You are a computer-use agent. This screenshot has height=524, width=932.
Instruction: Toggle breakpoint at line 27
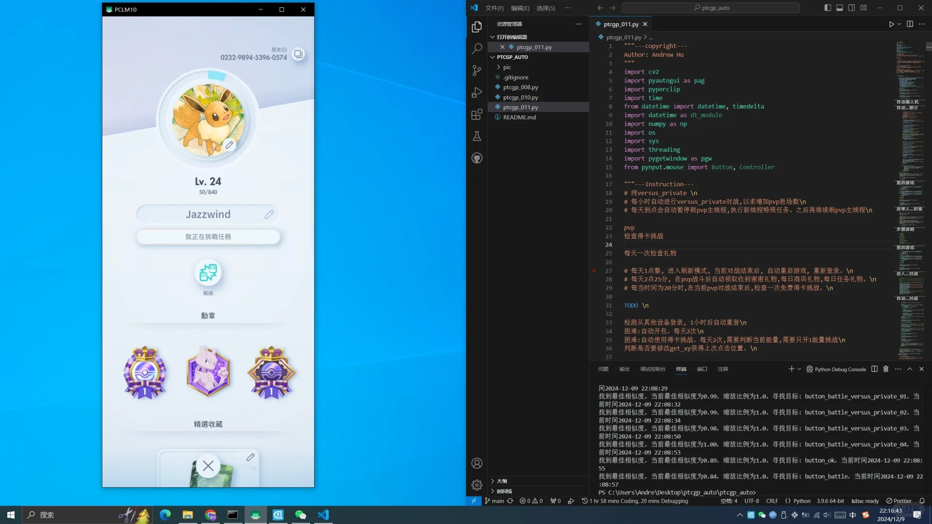pyautogui.click(x=594, y=271)
